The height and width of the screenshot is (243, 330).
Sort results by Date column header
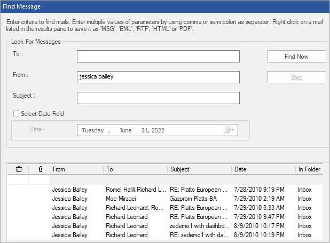(x=263, y=169)
